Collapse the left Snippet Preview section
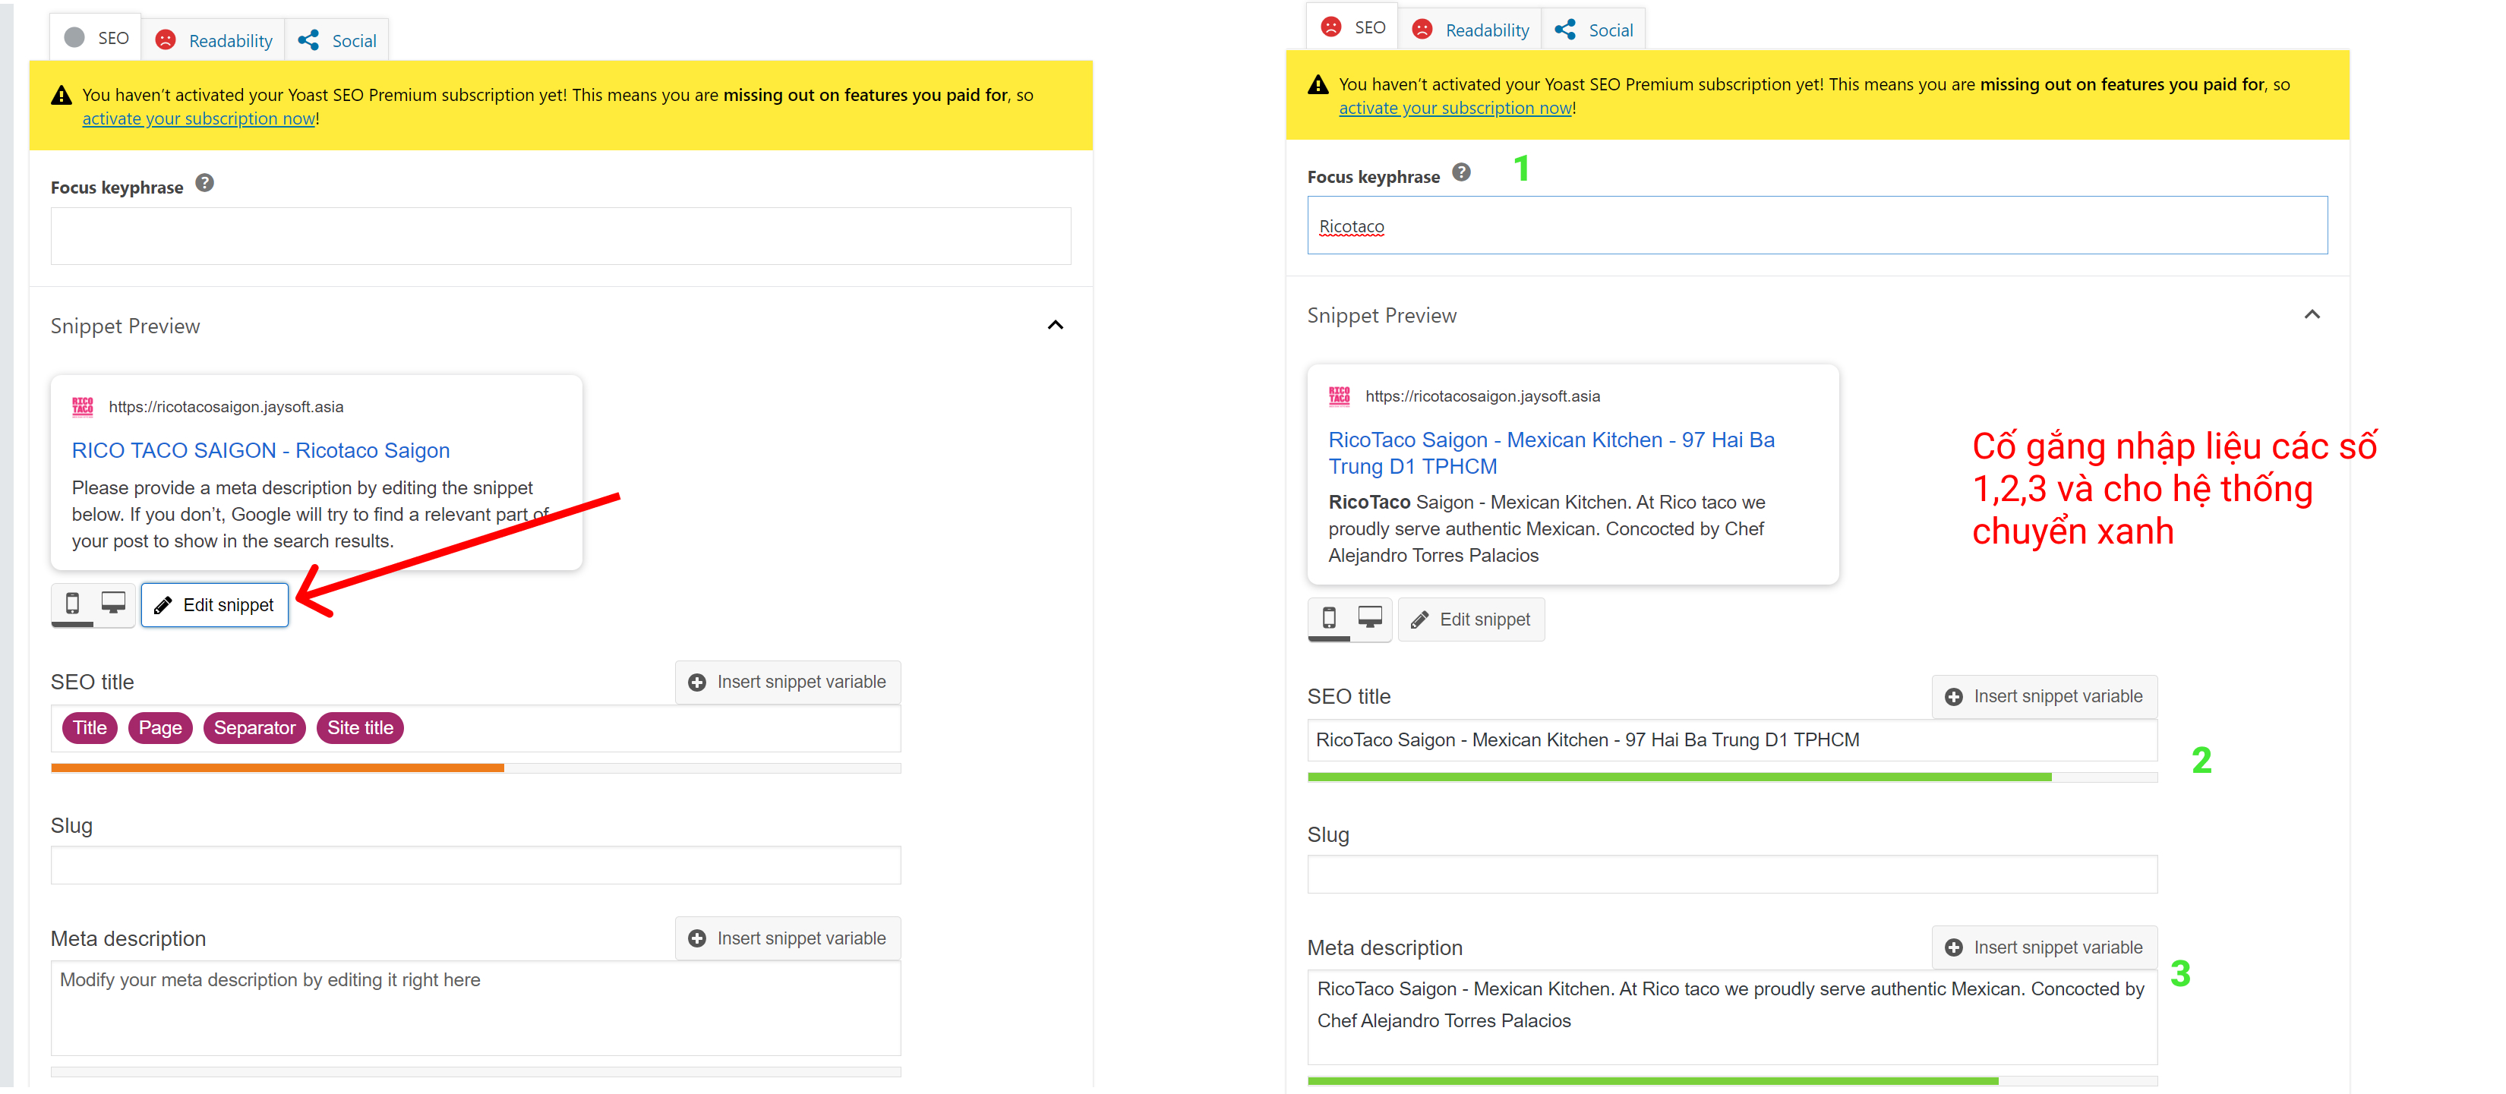Image resolution: width=2506 pixels, height=1094 pixels. coord(1055,325)
